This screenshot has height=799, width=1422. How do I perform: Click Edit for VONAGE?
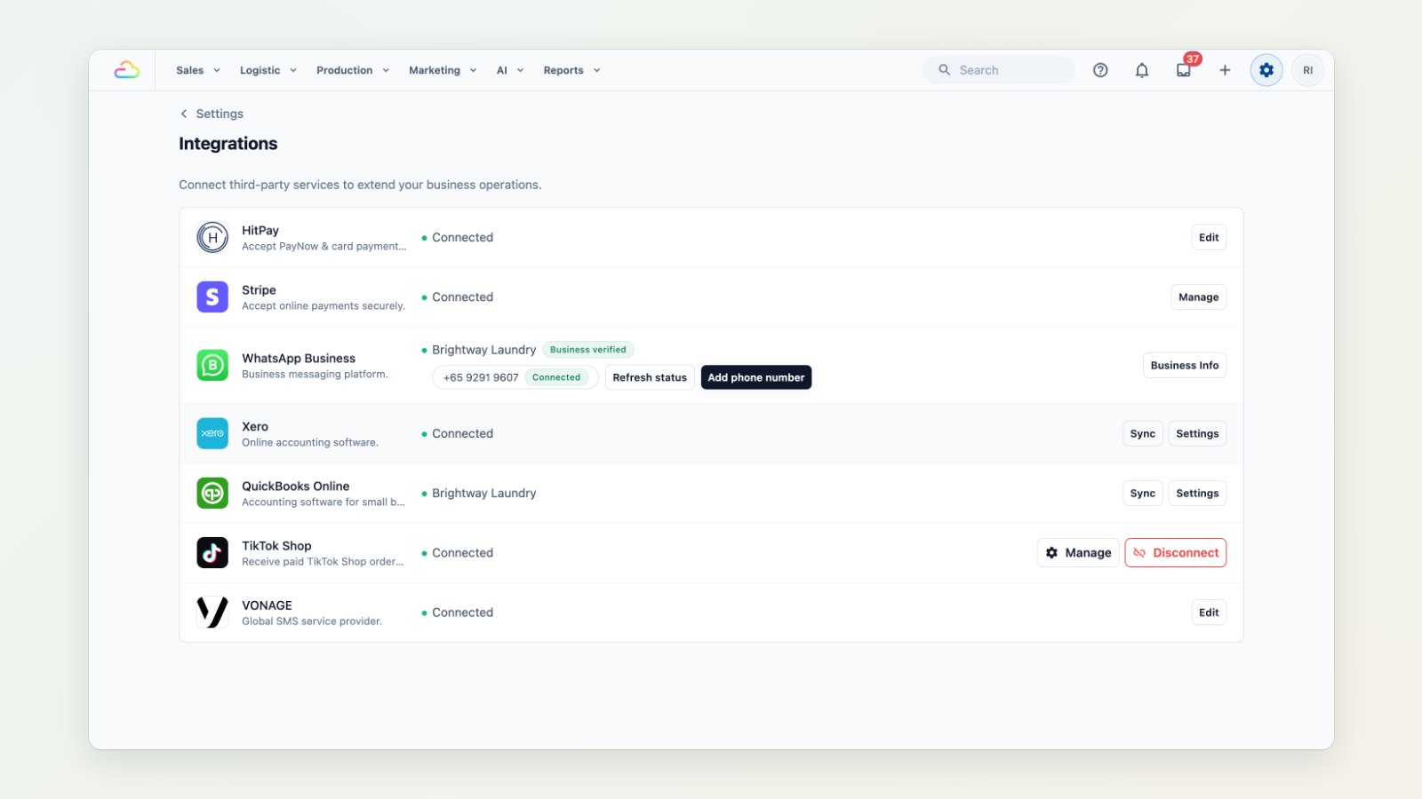(1209, 612)
